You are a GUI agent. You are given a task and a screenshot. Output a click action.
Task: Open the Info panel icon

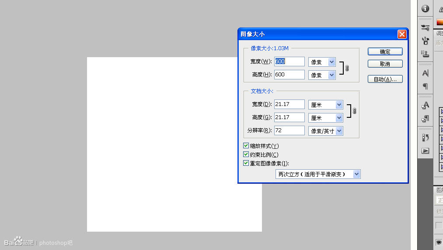(425, 9)
